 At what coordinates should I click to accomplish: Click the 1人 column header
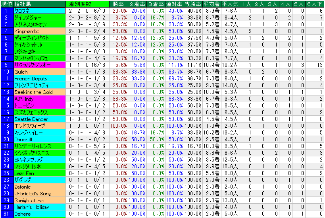(x=246, y=4)
